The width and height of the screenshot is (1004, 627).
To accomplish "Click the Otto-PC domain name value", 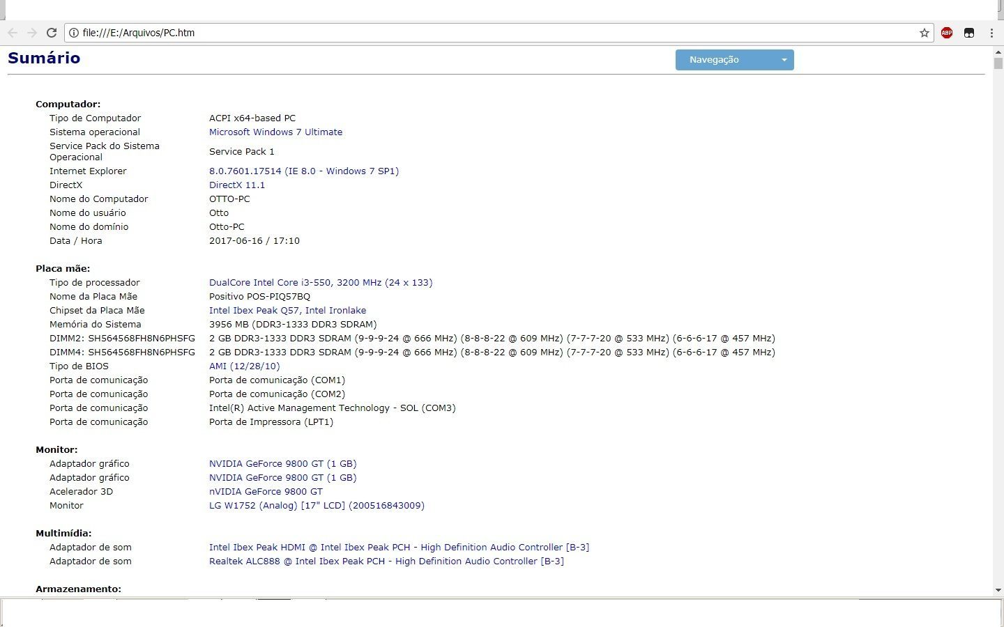I will 227,227.
